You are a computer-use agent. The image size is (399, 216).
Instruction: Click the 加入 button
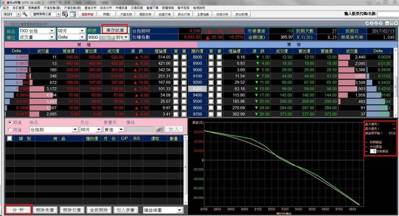[174, 129]
